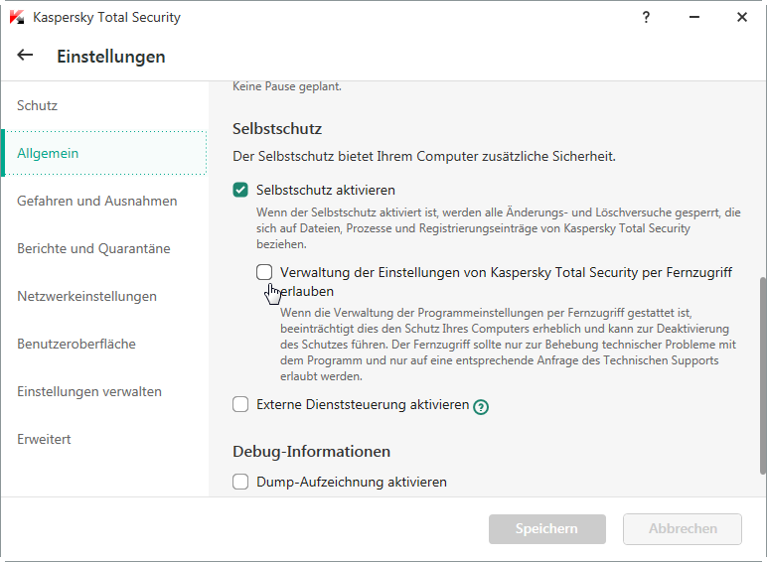Minimize the Kaspersky window

pos(694,17)
